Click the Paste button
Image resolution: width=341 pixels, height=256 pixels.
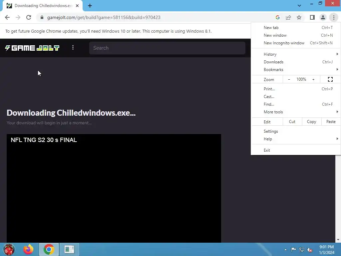pyautogui.click(x=331, y=122)
